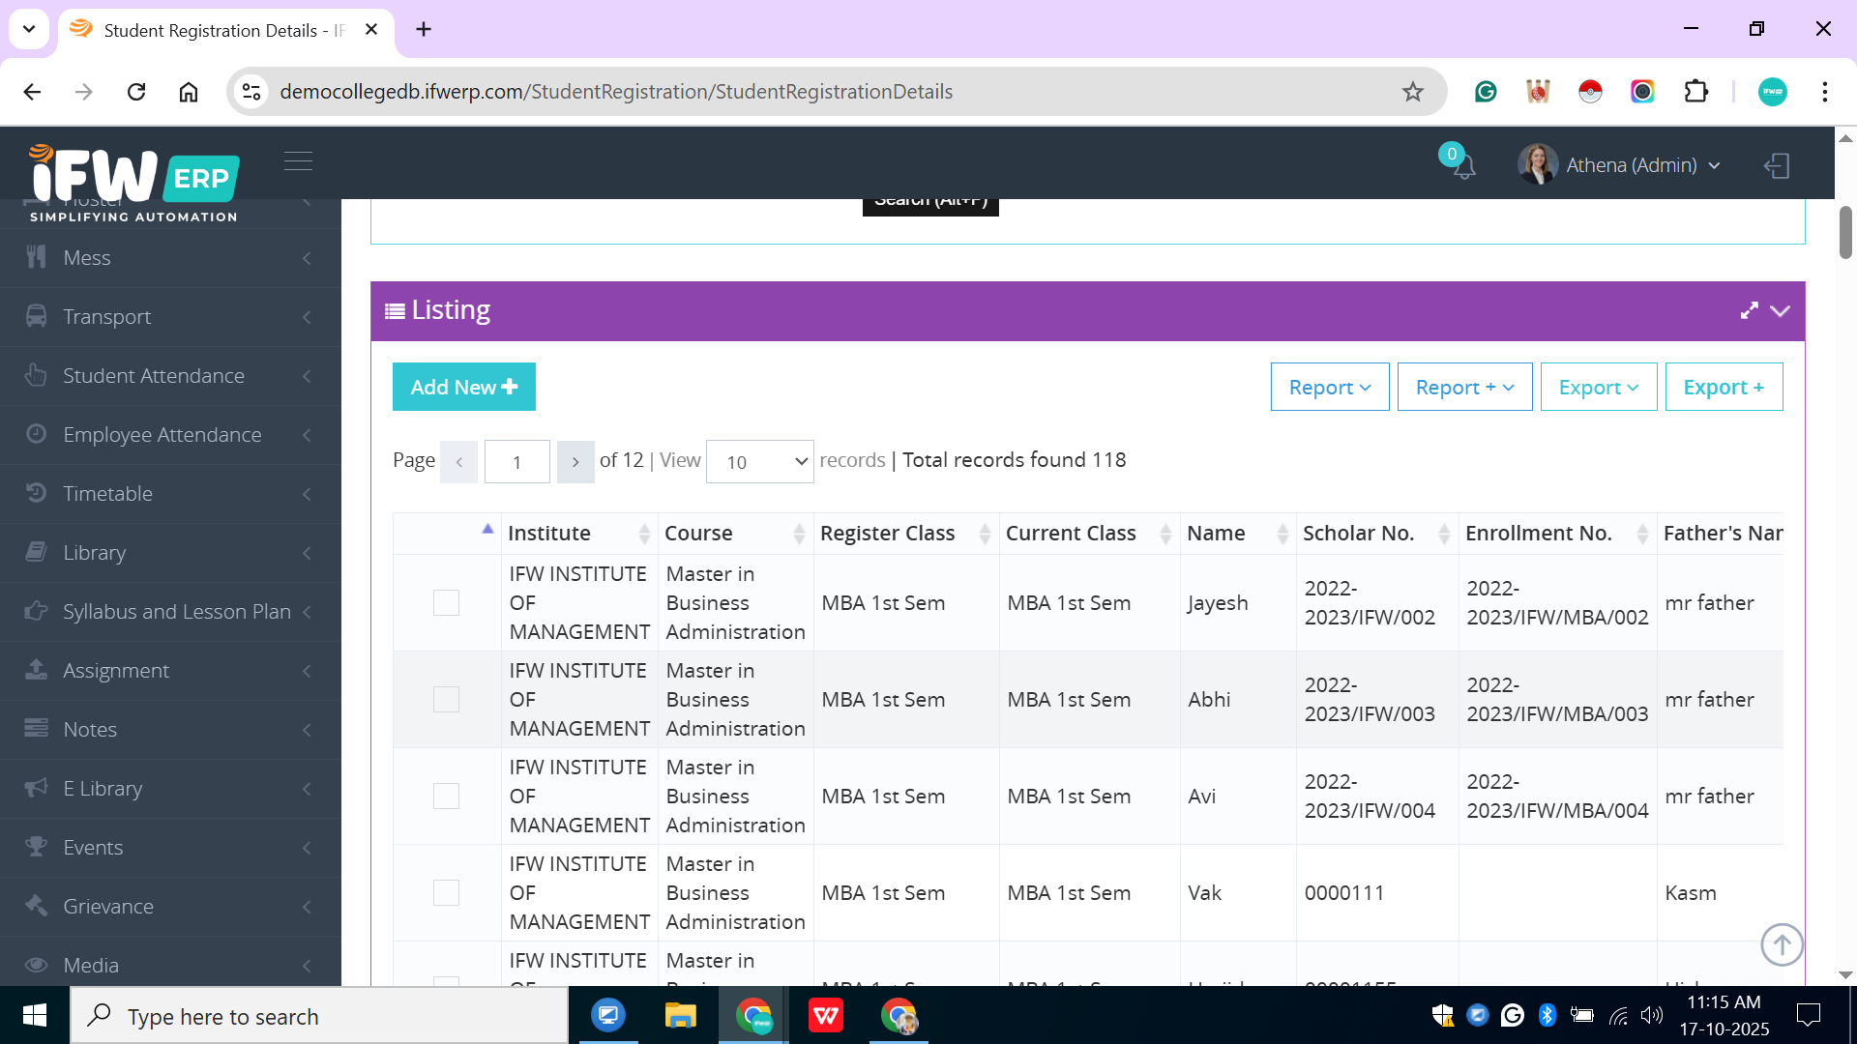Select the checkbox for Abhi row
This screenshot has width=1857, height=1044.
[446, 700]
